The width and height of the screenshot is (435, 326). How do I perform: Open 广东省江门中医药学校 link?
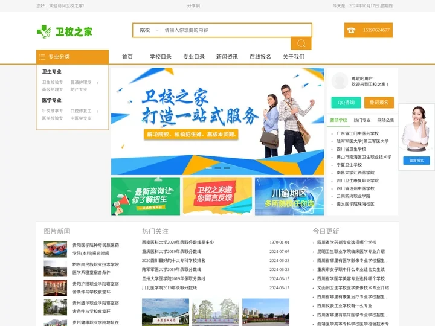357,133
